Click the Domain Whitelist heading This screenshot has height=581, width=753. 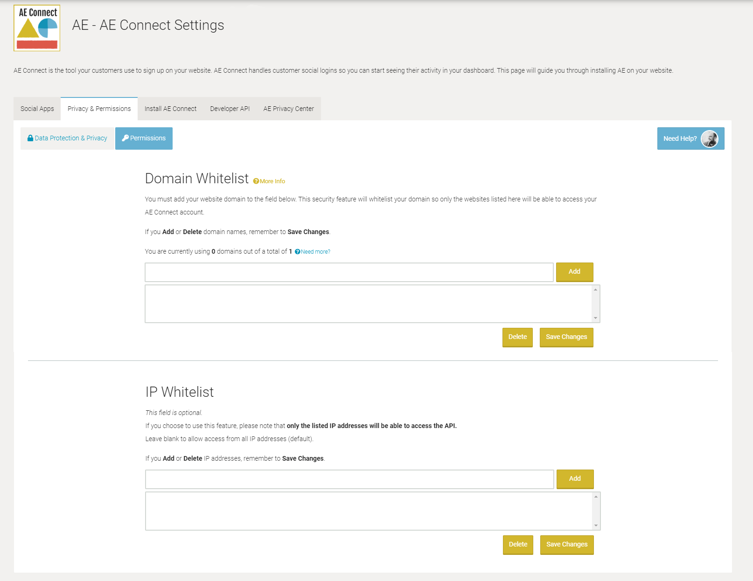pos(197,179)
